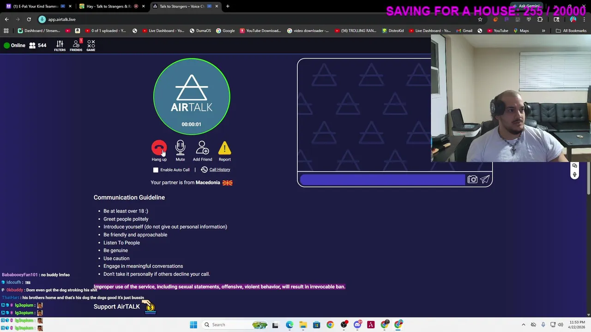Click the side panel chat icon above the microphone
This screenshot has height=332, width=591.
(x=574, y=166)
